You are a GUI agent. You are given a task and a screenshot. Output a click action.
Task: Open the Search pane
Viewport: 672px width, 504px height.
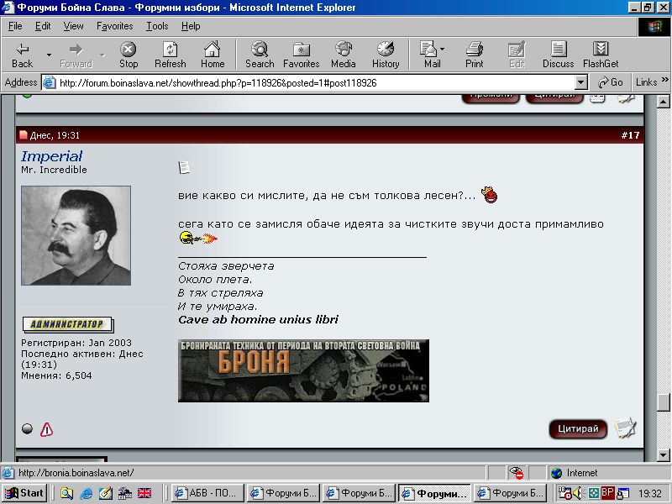260,55
